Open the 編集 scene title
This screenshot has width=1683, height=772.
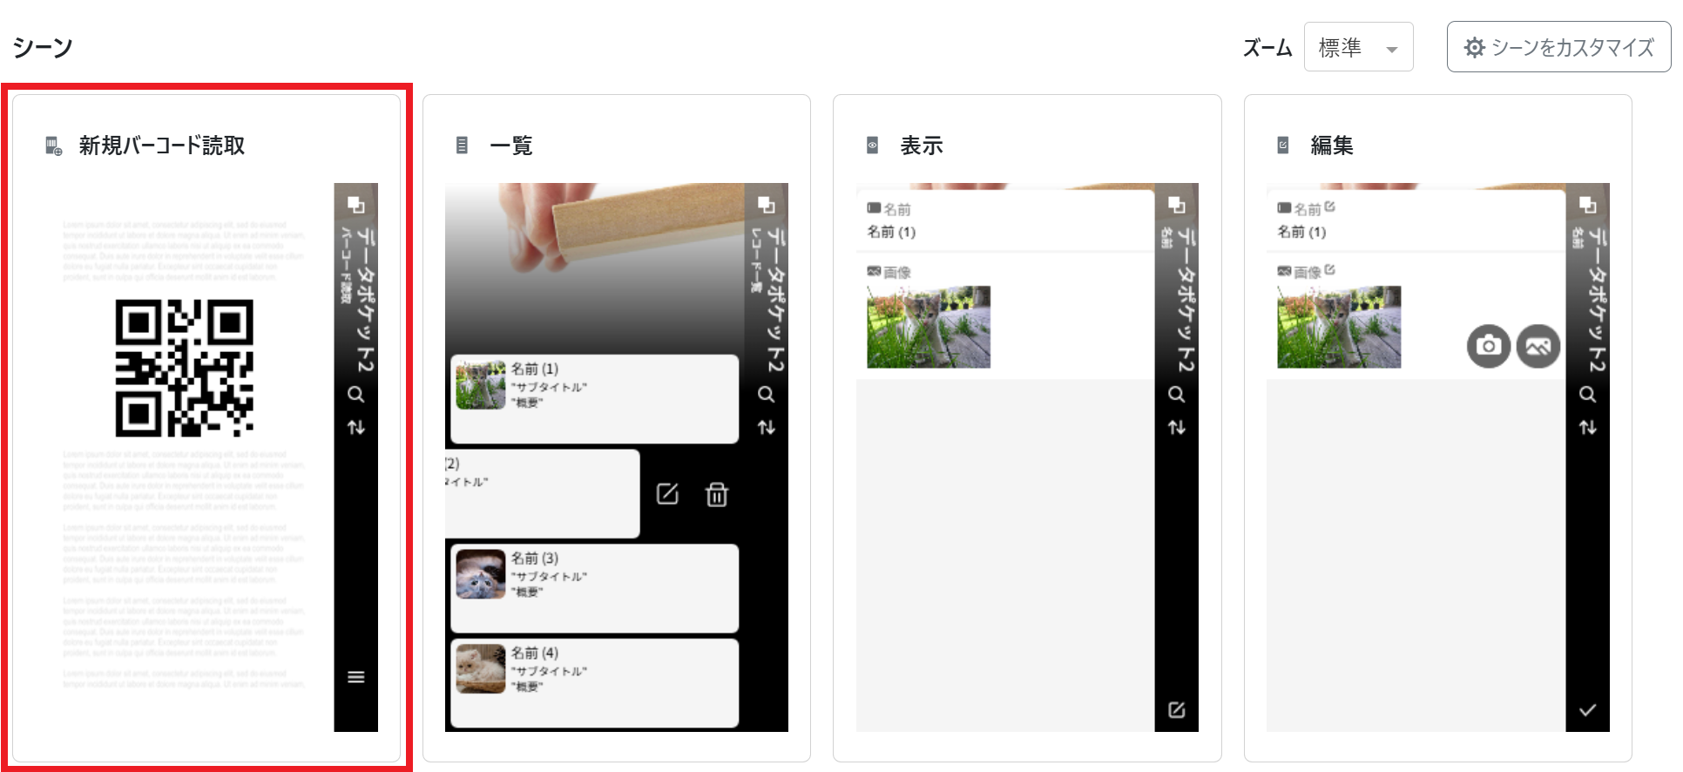1332,146
